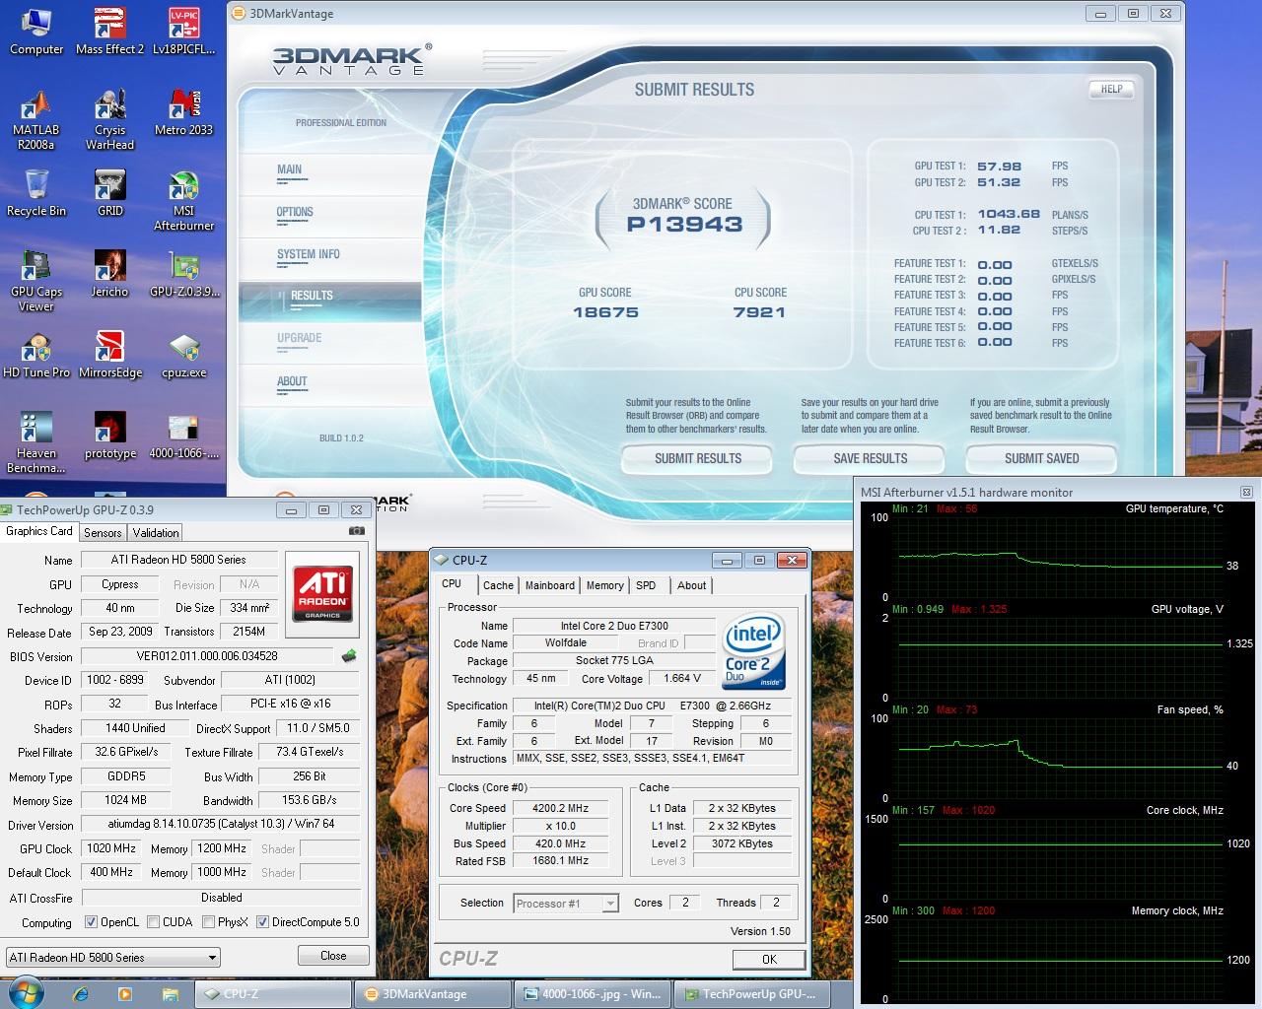Switch to 4000-1066-jpg taskbar window

click(593, 993)
